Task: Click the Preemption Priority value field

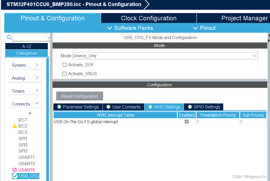Action: click(x=218, y=121)
